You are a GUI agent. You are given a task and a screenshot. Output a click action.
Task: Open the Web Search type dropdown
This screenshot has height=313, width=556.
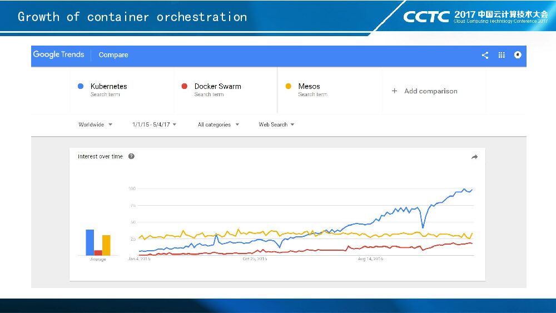pos(276,125)
